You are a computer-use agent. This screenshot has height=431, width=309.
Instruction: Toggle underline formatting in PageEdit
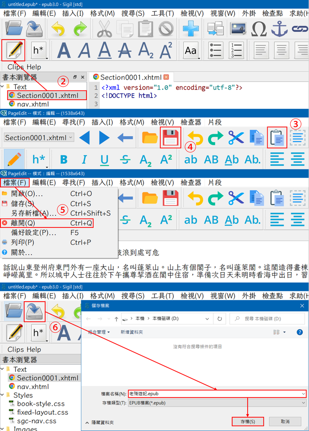[105, 159]
